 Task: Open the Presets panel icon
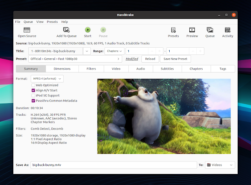pos(173,30)
